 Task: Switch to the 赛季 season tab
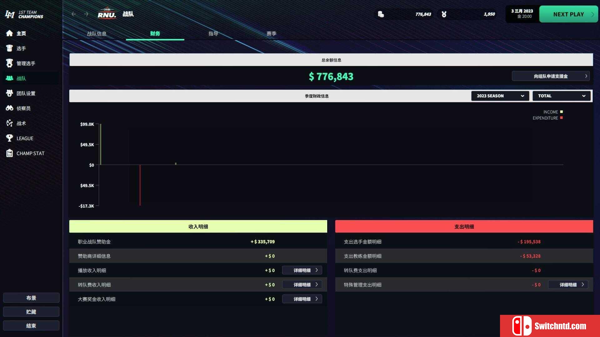pyautogui.click(x=271, y=34)
